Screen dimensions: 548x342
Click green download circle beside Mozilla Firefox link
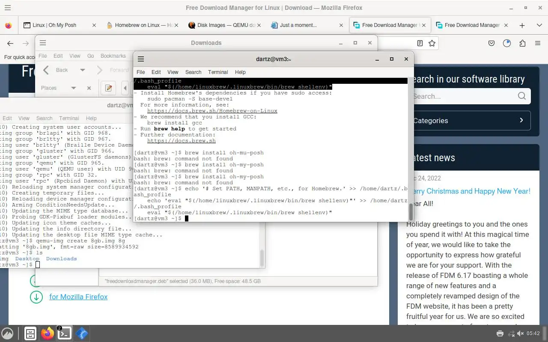(36, 297)
